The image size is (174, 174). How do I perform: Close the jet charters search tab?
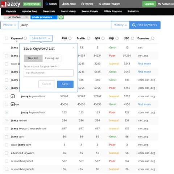pyautogui.click(x=26, y=17)
